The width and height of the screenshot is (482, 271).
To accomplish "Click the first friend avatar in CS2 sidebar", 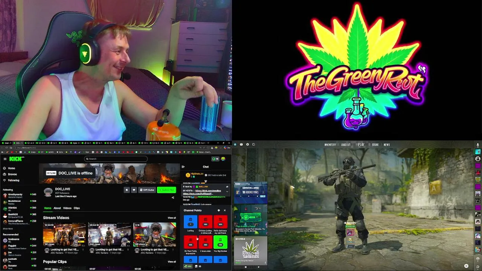I will (x=478, y=152).
